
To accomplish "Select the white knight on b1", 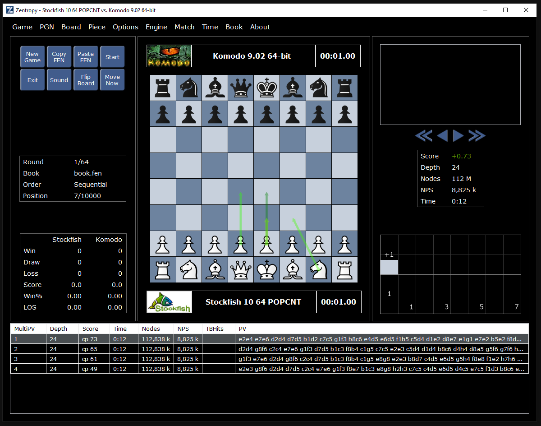I will click(189, 270).
